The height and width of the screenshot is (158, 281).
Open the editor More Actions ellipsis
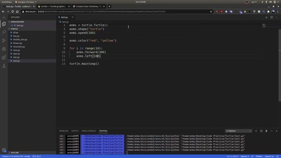point(277,17)
